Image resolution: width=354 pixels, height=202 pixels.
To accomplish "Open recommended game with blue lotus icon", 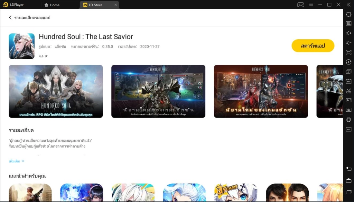I will (x=82, y=193).
